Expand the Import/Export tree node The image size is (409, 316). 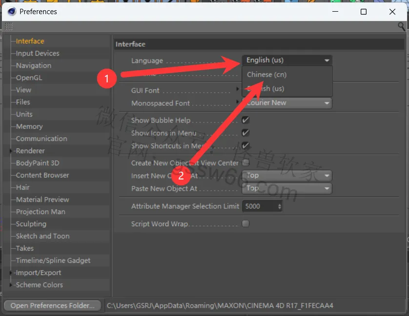pyautogui.click(x=11, y=273)
